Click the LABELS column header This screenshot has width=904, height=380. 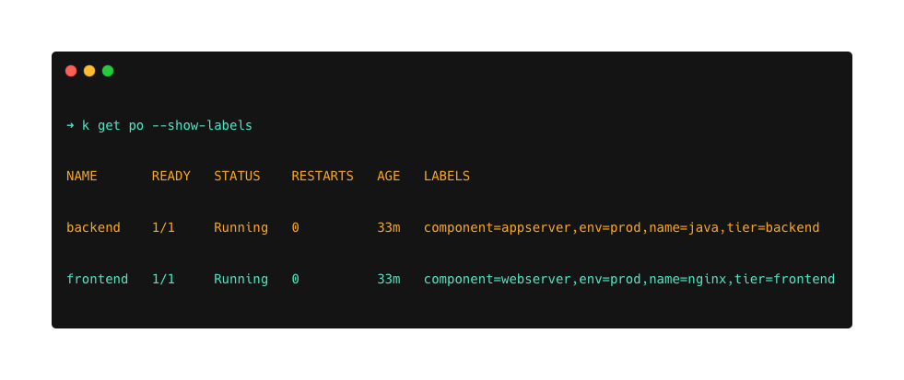click(447, 176)
